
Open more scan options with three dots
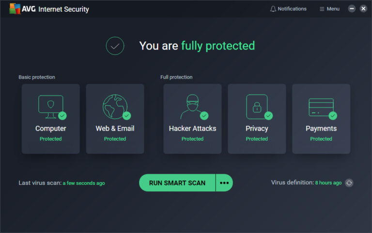224,183
